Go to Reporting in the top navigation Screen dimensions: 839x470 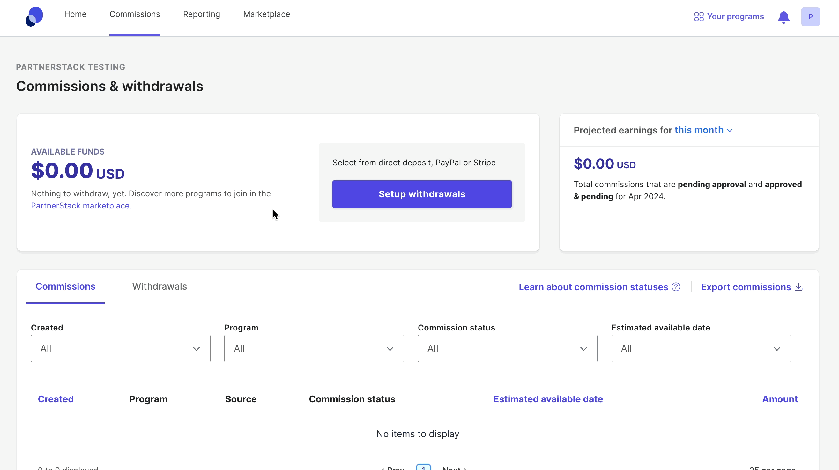(x=201, y=14)
